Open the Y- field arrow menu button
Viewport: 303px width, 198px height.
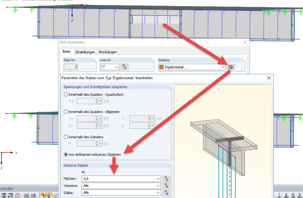click(153, 119)
